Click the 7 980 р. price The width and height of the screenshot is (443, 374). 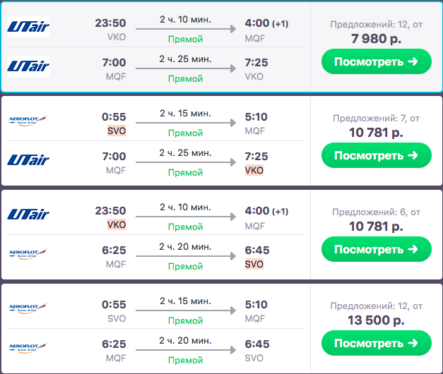(376, 39)
